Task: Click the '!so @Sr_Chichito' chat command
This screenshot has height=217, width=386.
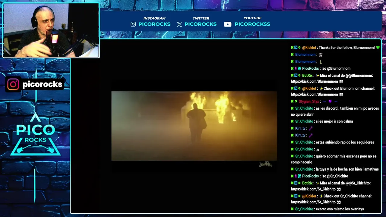Action: pos(335,176)
